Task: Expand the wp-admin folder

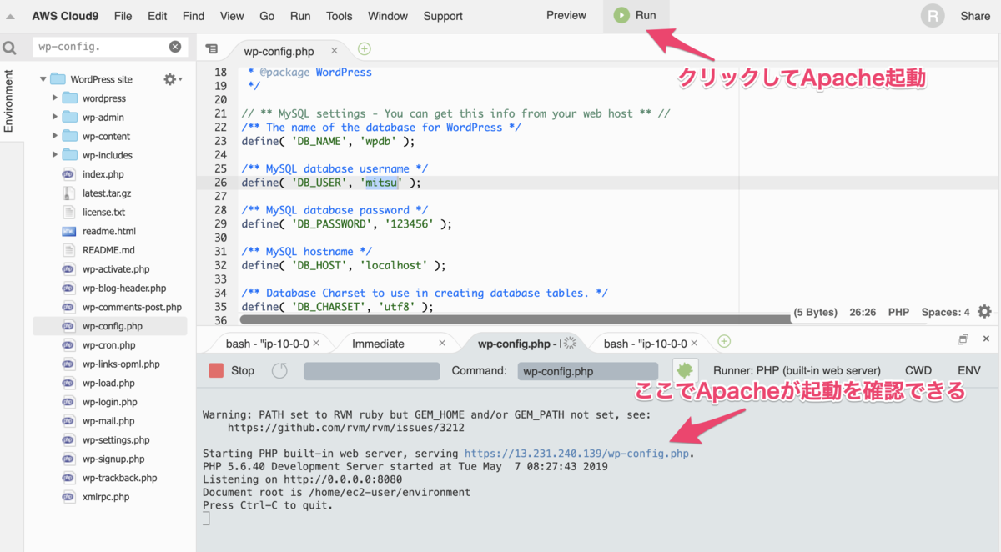Action: click(55, 118)
